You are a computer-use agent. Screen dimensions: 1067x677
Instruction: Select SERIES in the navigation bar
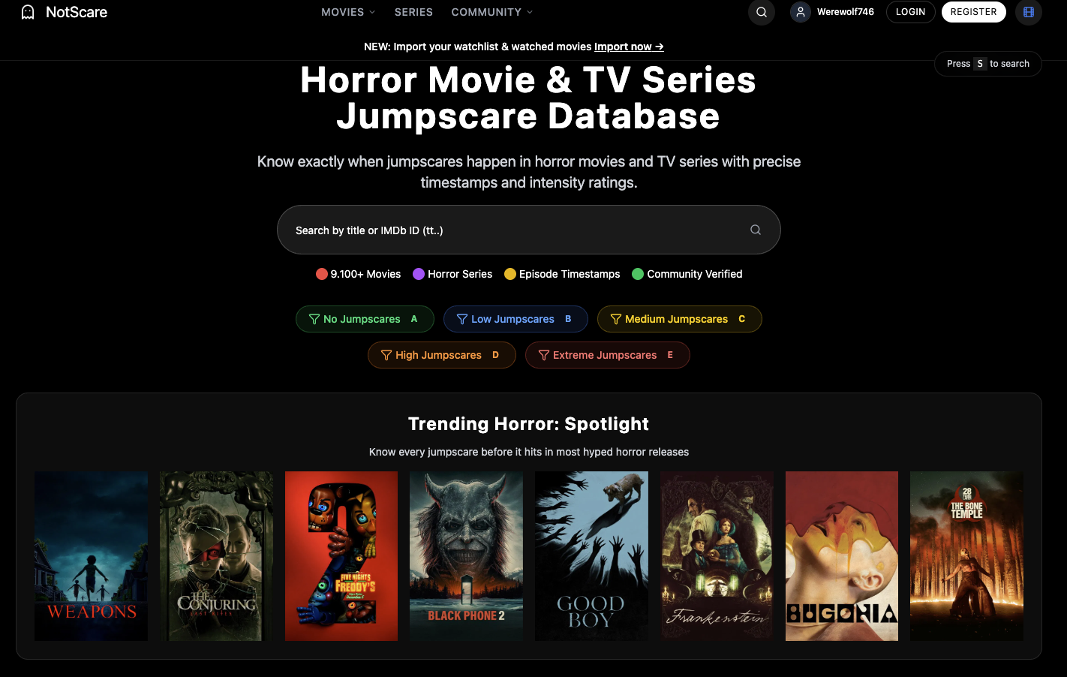(x=413, y=12)
